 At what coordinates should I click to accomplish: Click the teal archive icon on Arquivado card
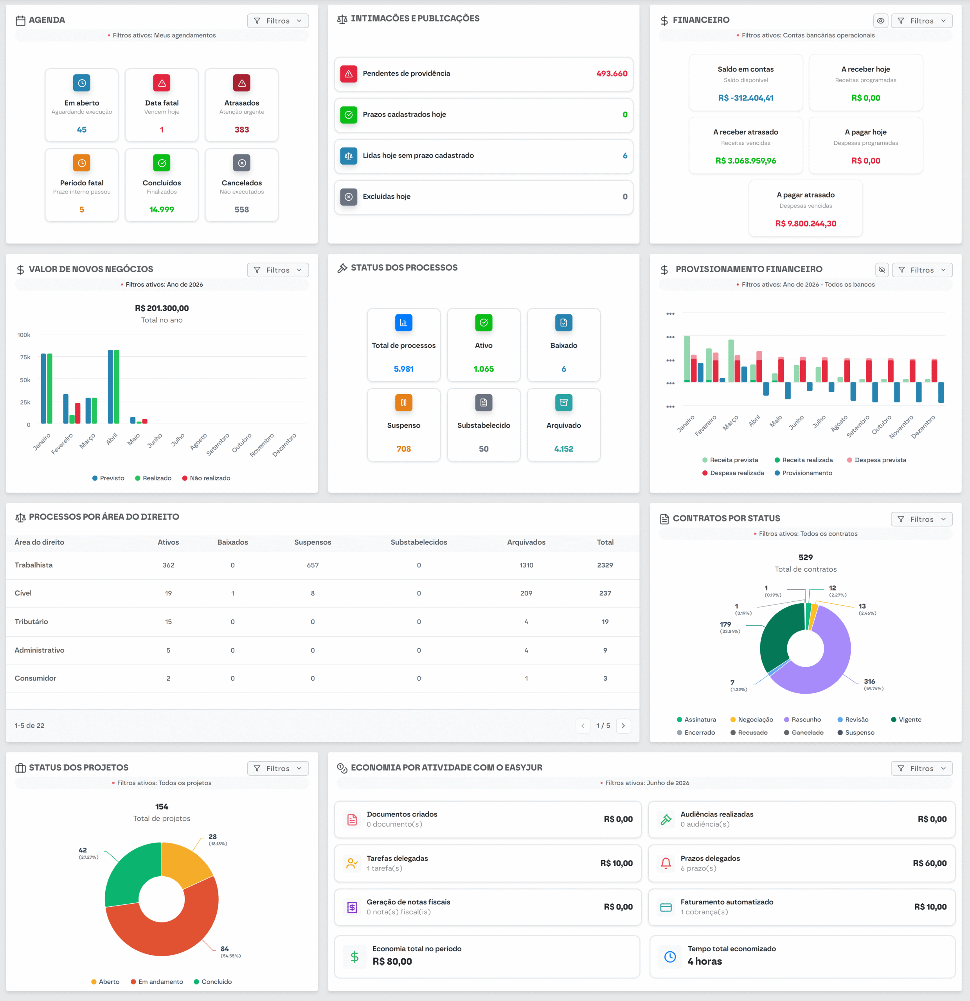pyautogui.click(x=564, y=402)
